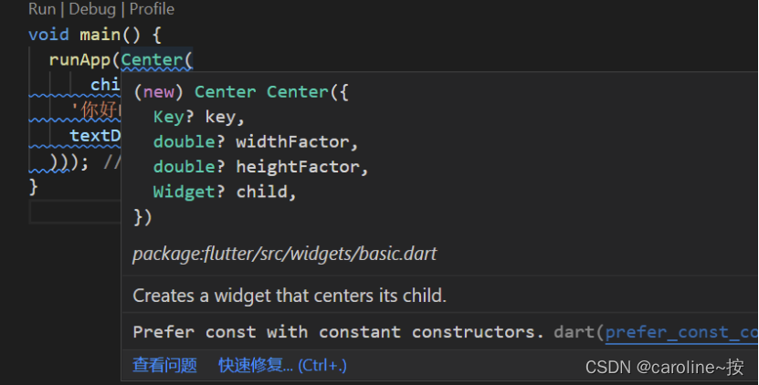759x385 pixels.
Task: Open the 快速修复 quick fix link
Action: (282, 365)
